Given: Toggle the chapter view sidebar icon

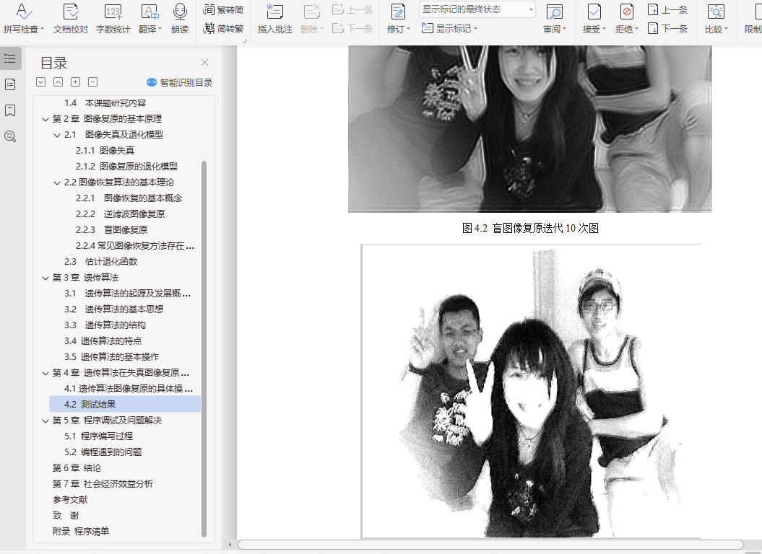Looking at the screenshot, I should click(10, 84).
